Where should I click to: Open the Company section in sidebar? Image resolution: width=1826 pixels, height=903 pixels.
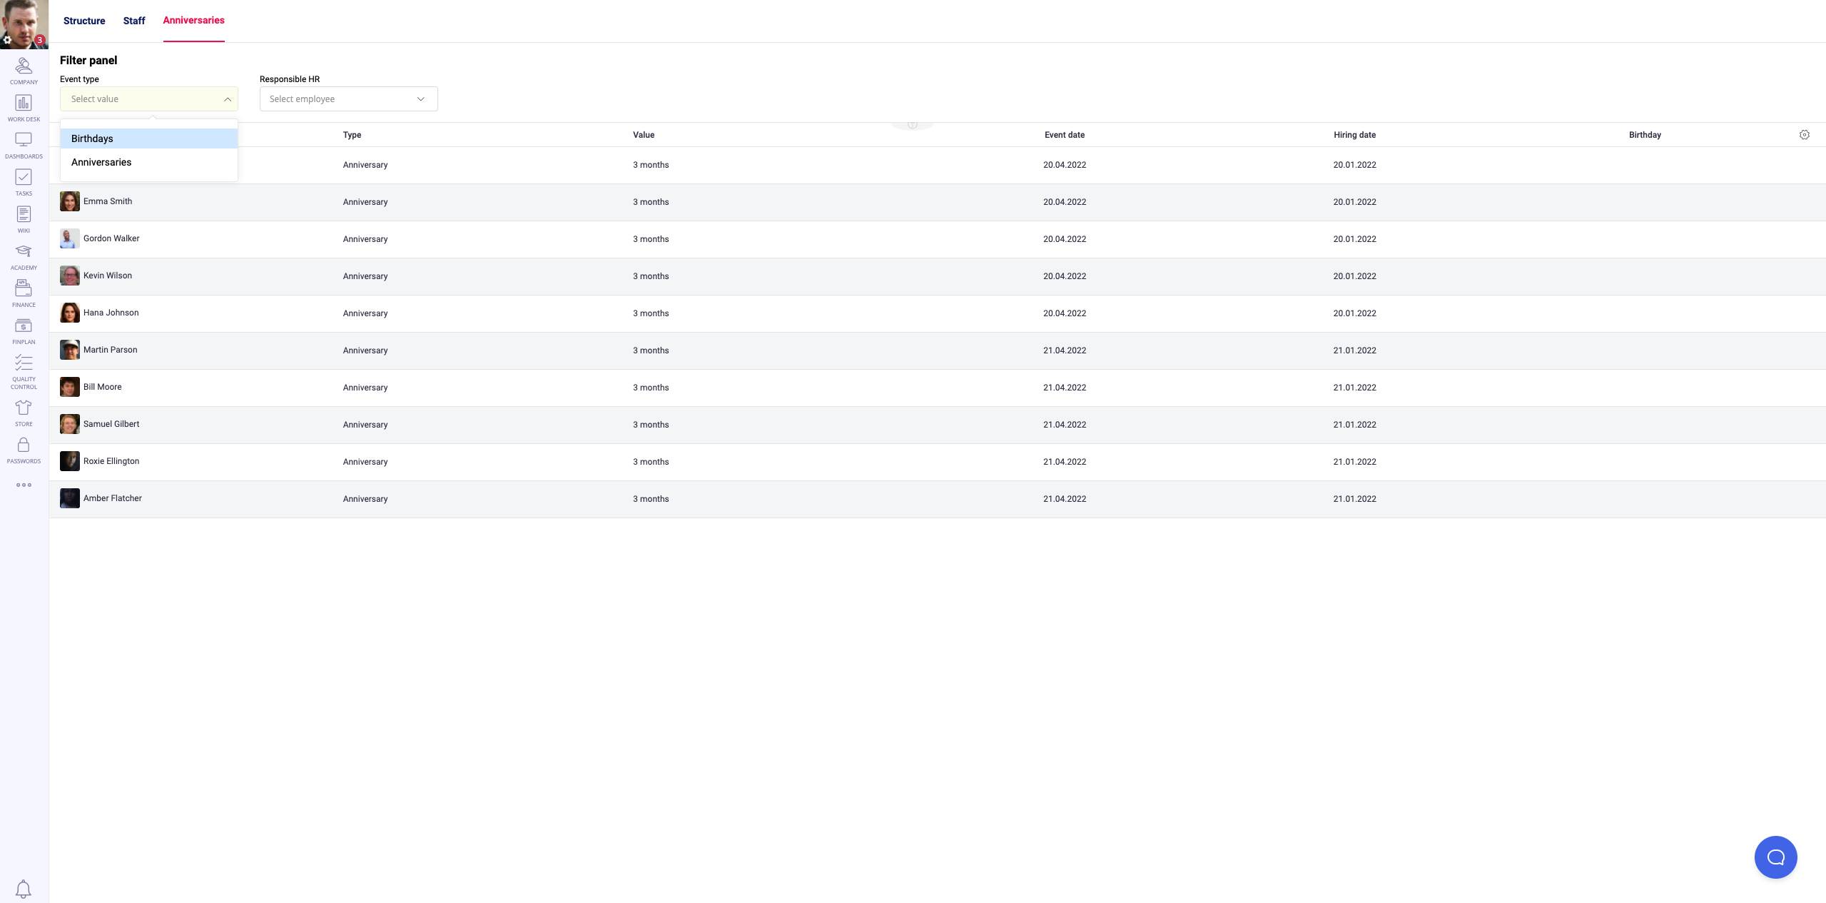[x=24, y=71]
